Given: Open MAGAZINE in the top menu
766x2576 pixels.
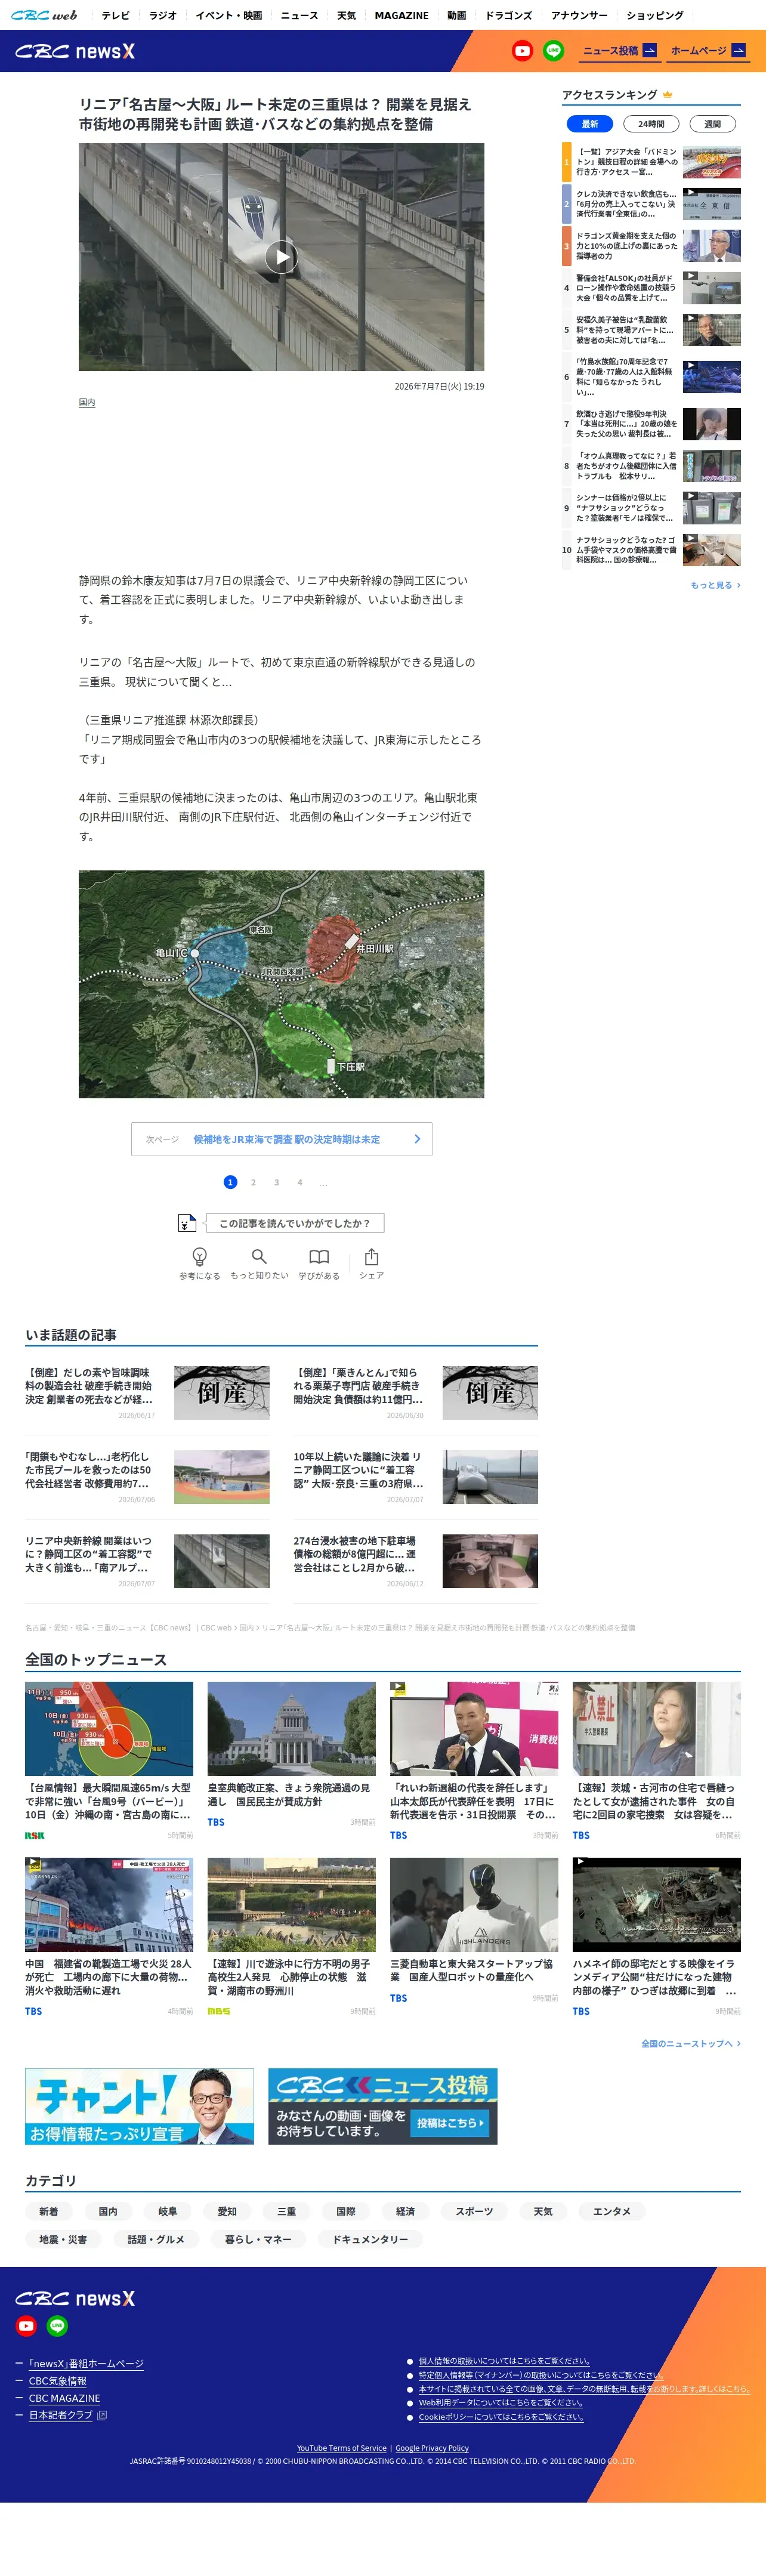Looking at the screenshot, I should coord(402,15).
